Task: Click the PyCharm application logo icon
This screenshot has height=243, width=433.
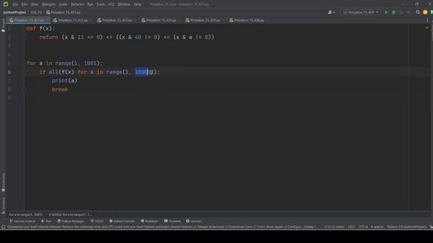Action: click(5, 4)
